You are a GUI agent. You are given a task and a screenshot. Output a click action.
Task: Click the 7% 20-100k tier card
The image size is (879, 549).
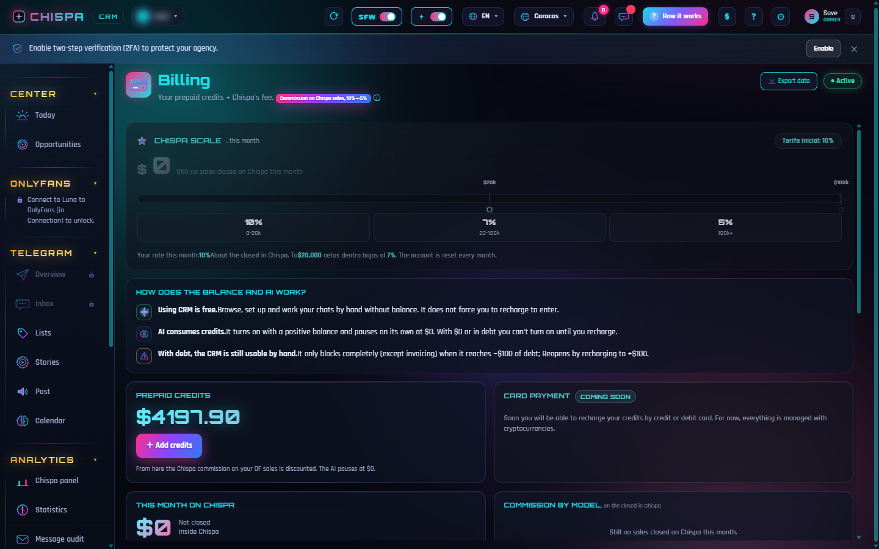coord(489,227)
